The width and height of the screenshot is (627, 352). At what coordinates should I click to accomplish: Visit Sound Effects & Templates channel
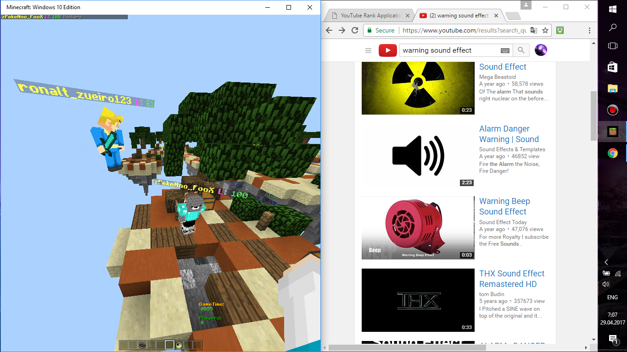(x=512, y=149)
